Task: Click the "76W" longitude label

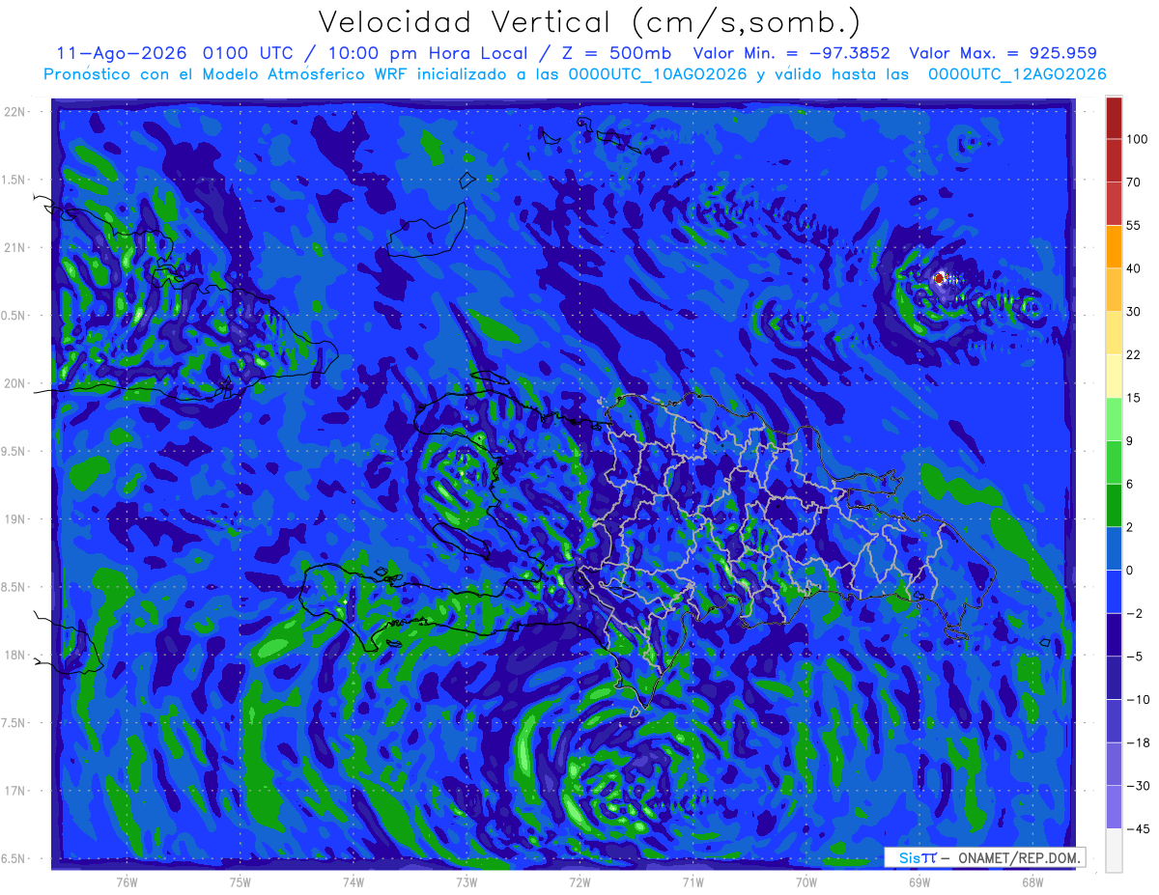Action: pyautogui.click(x=127, y=881)
